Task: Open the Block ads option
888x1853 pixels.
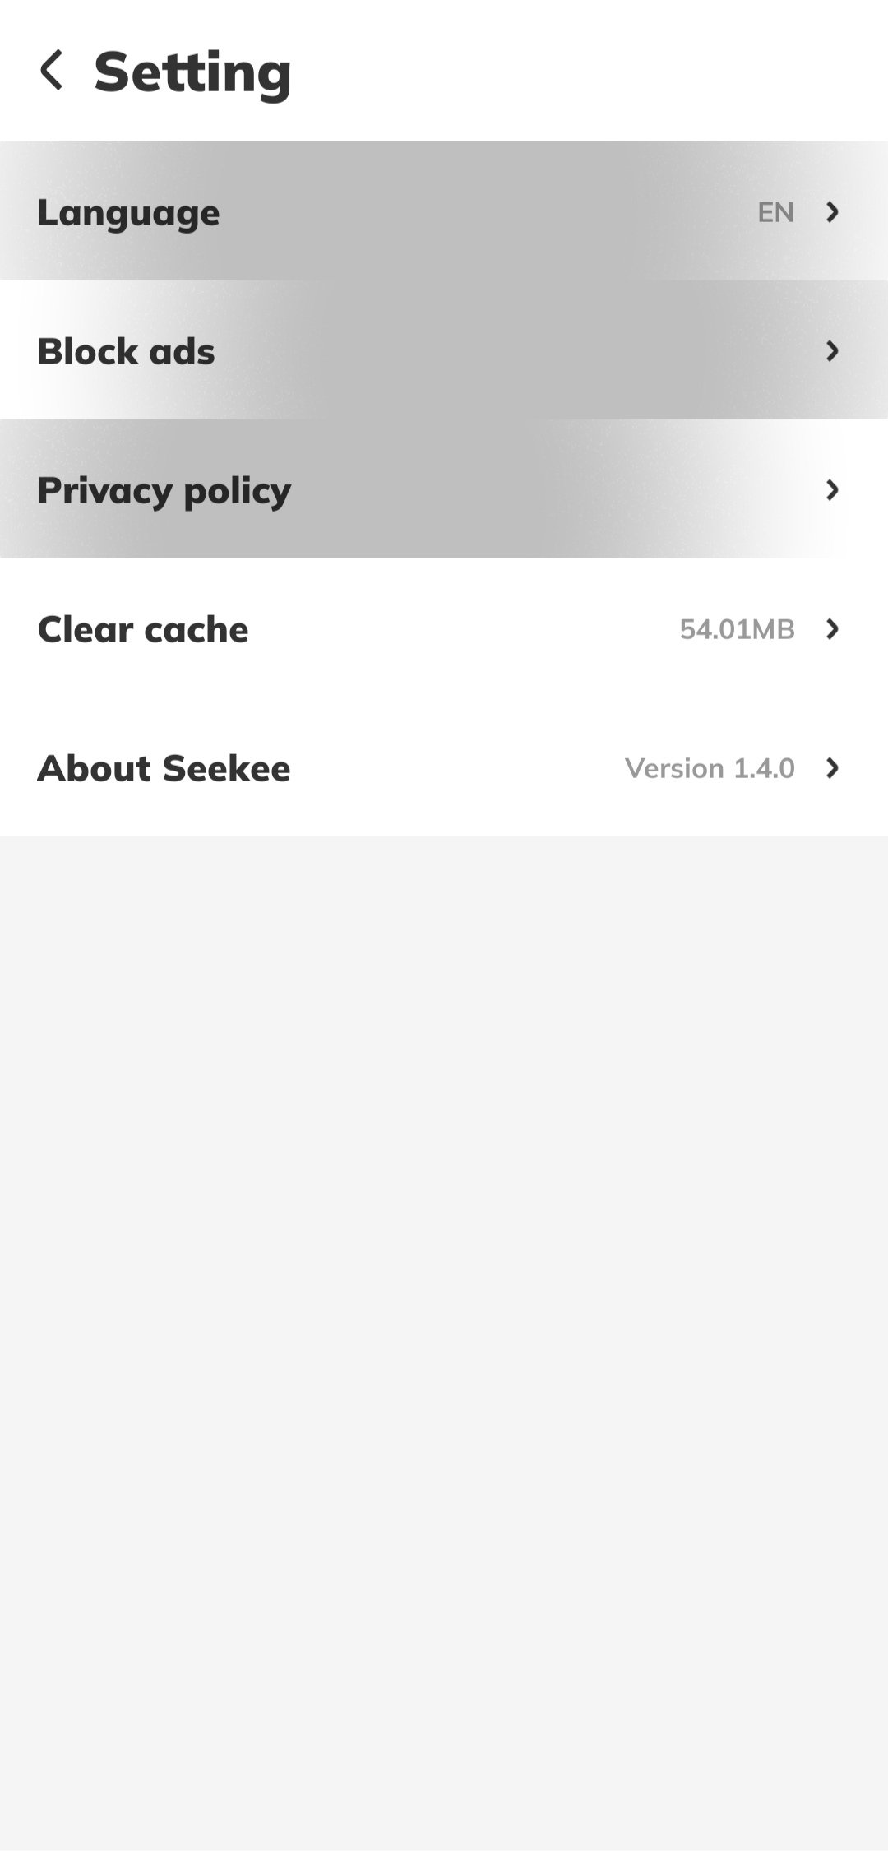Action: coord(444,350)
